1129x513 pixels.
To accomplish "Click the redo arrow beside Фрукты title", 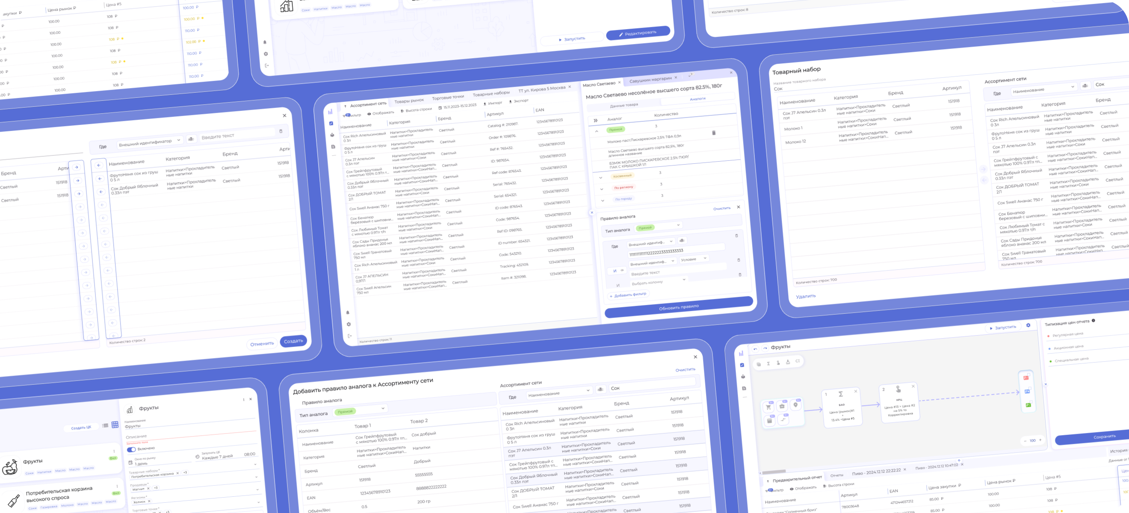I will tap(765, 348).
